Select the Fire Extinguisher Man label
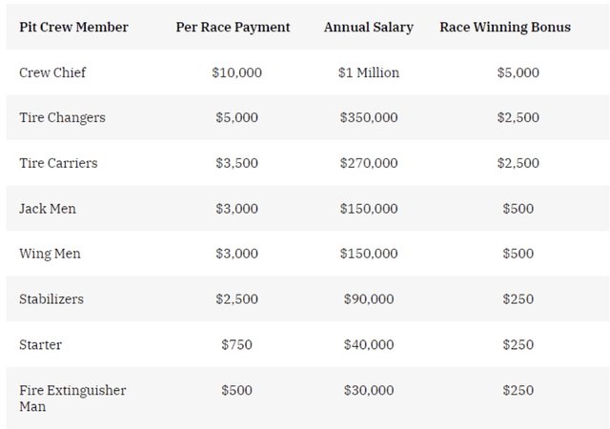 click(72, 398)
